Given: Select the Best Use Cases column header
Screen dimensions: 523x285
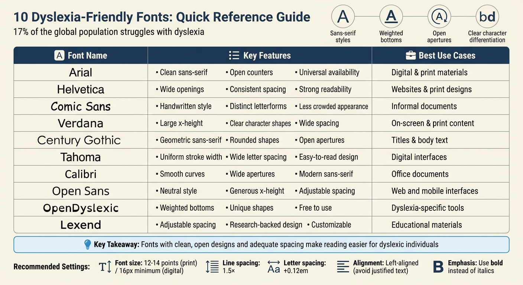Looking at the screenshot, I should (x=441, y=55).
